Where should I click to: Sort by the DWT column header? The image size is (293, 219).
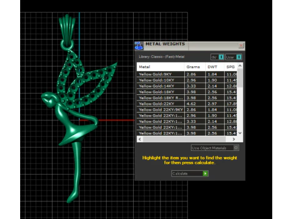point(215,67)
